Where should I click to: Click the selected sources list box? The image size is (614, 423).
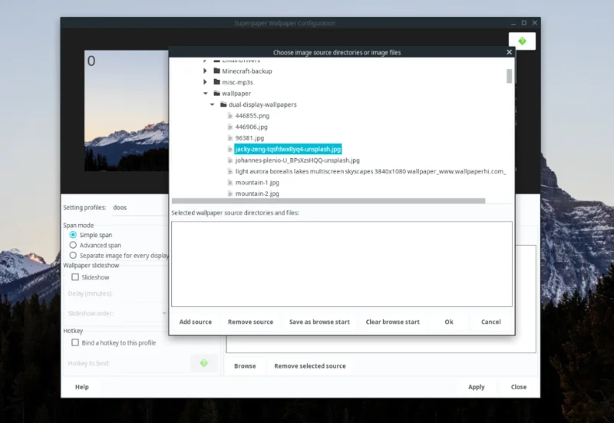coord(342,264)
